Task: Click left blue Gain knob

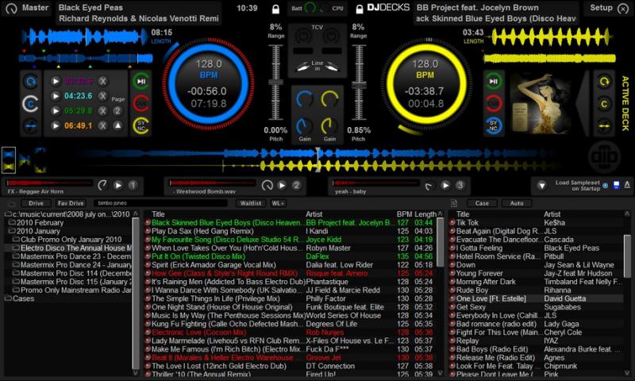Action: coord(305,126)
